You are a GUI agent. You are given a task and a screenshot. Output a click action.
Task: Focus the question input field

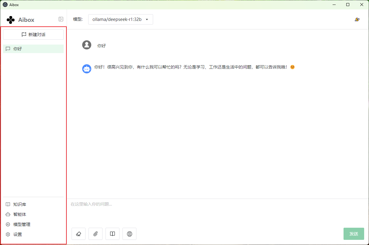point(218,212)
